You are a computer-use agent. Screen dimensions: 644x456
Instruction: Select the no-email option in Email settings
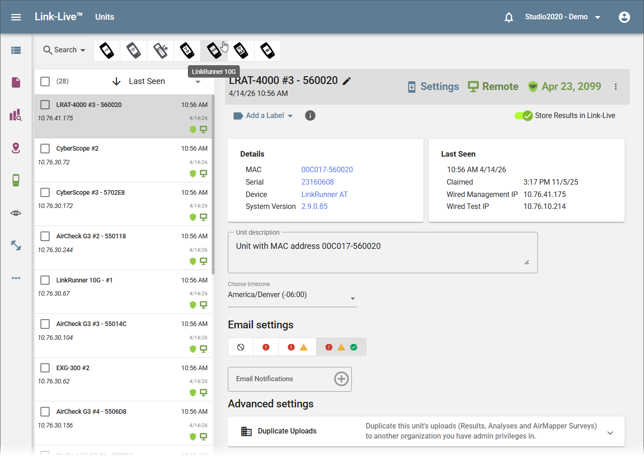pyautogui.click(x=241, y=347)
